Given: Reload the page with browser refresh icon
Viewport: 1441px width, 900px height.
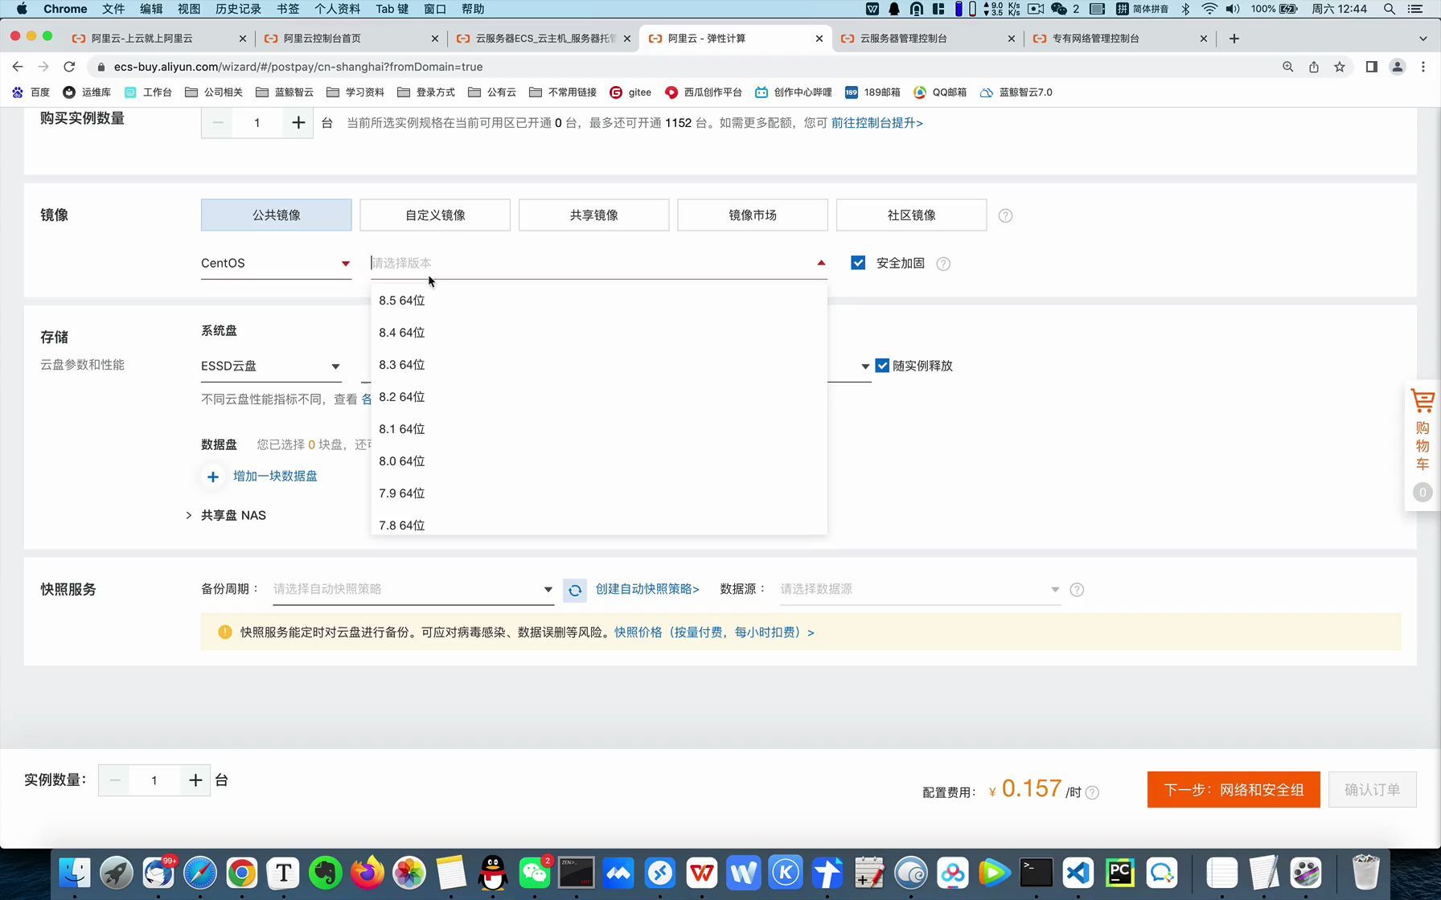Looking at the screenshot, I should pos(69,67).
